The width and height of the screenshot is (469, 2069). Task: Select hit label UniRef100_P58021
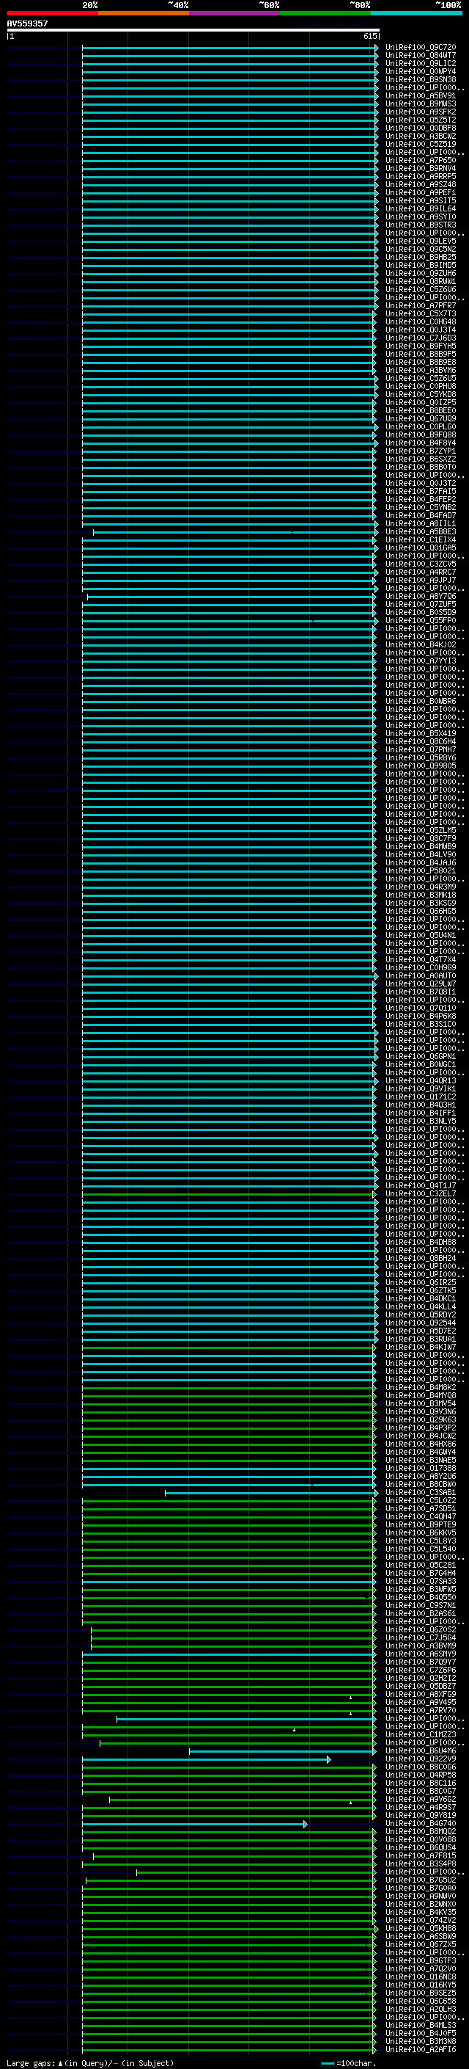point(421,870)
